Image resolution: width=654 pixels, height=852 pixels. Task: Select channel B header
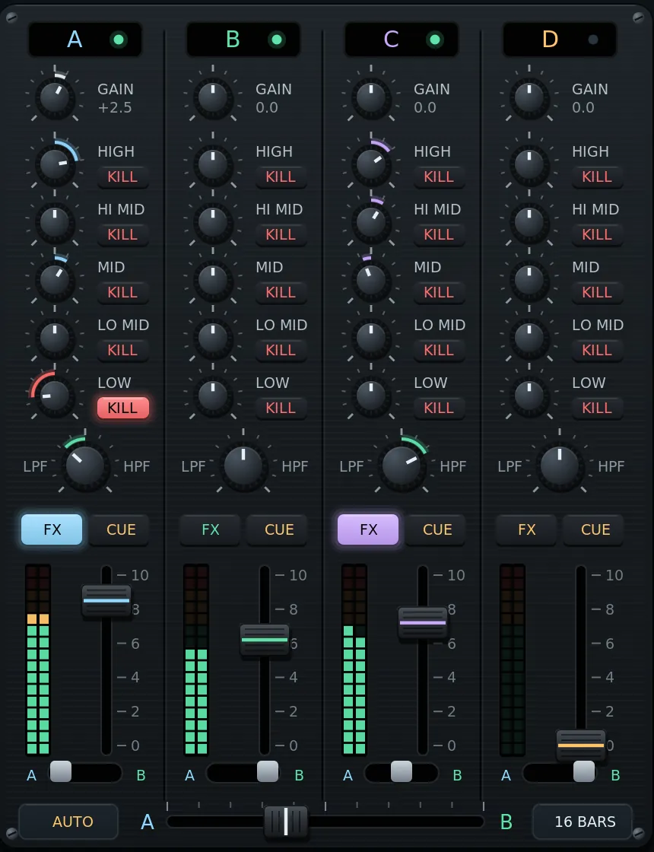point(243,40)
